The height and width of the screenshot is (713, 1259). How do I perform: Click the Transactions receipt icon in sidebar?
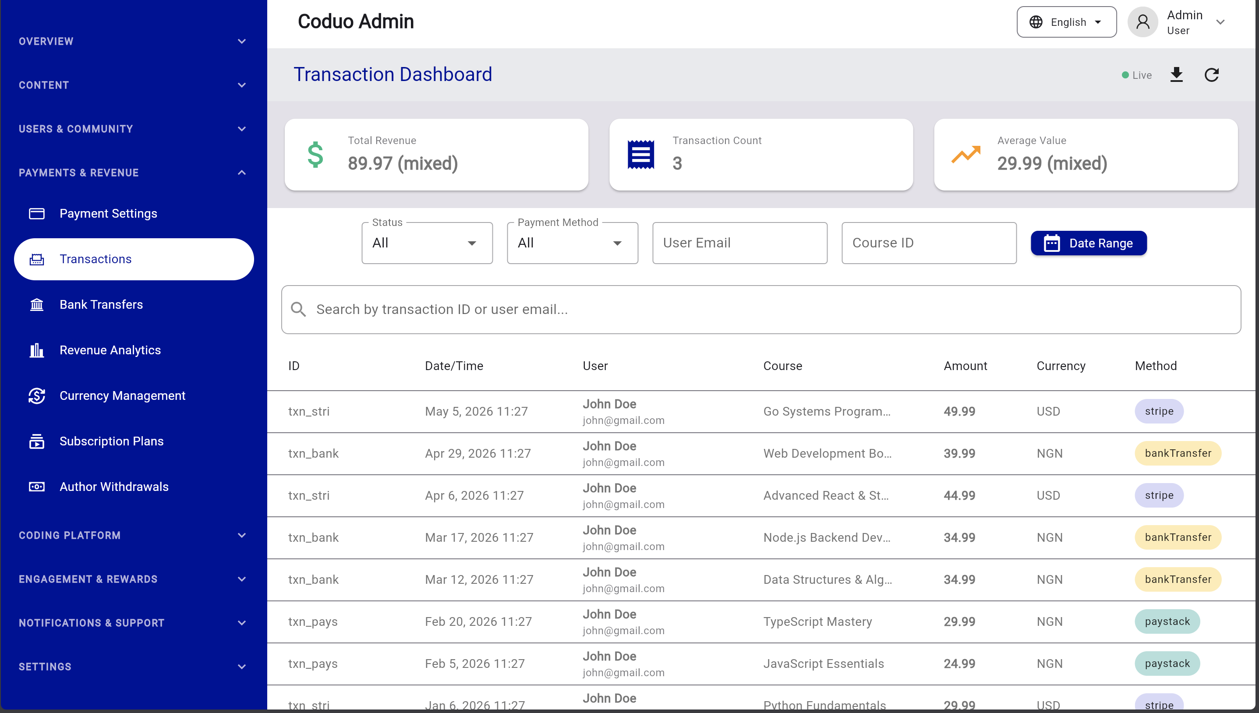point(37,259)
